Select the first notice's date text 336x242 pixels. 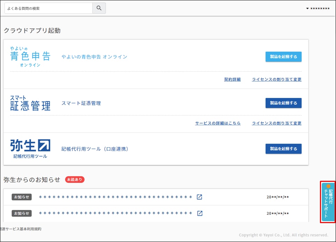(278, 197)
